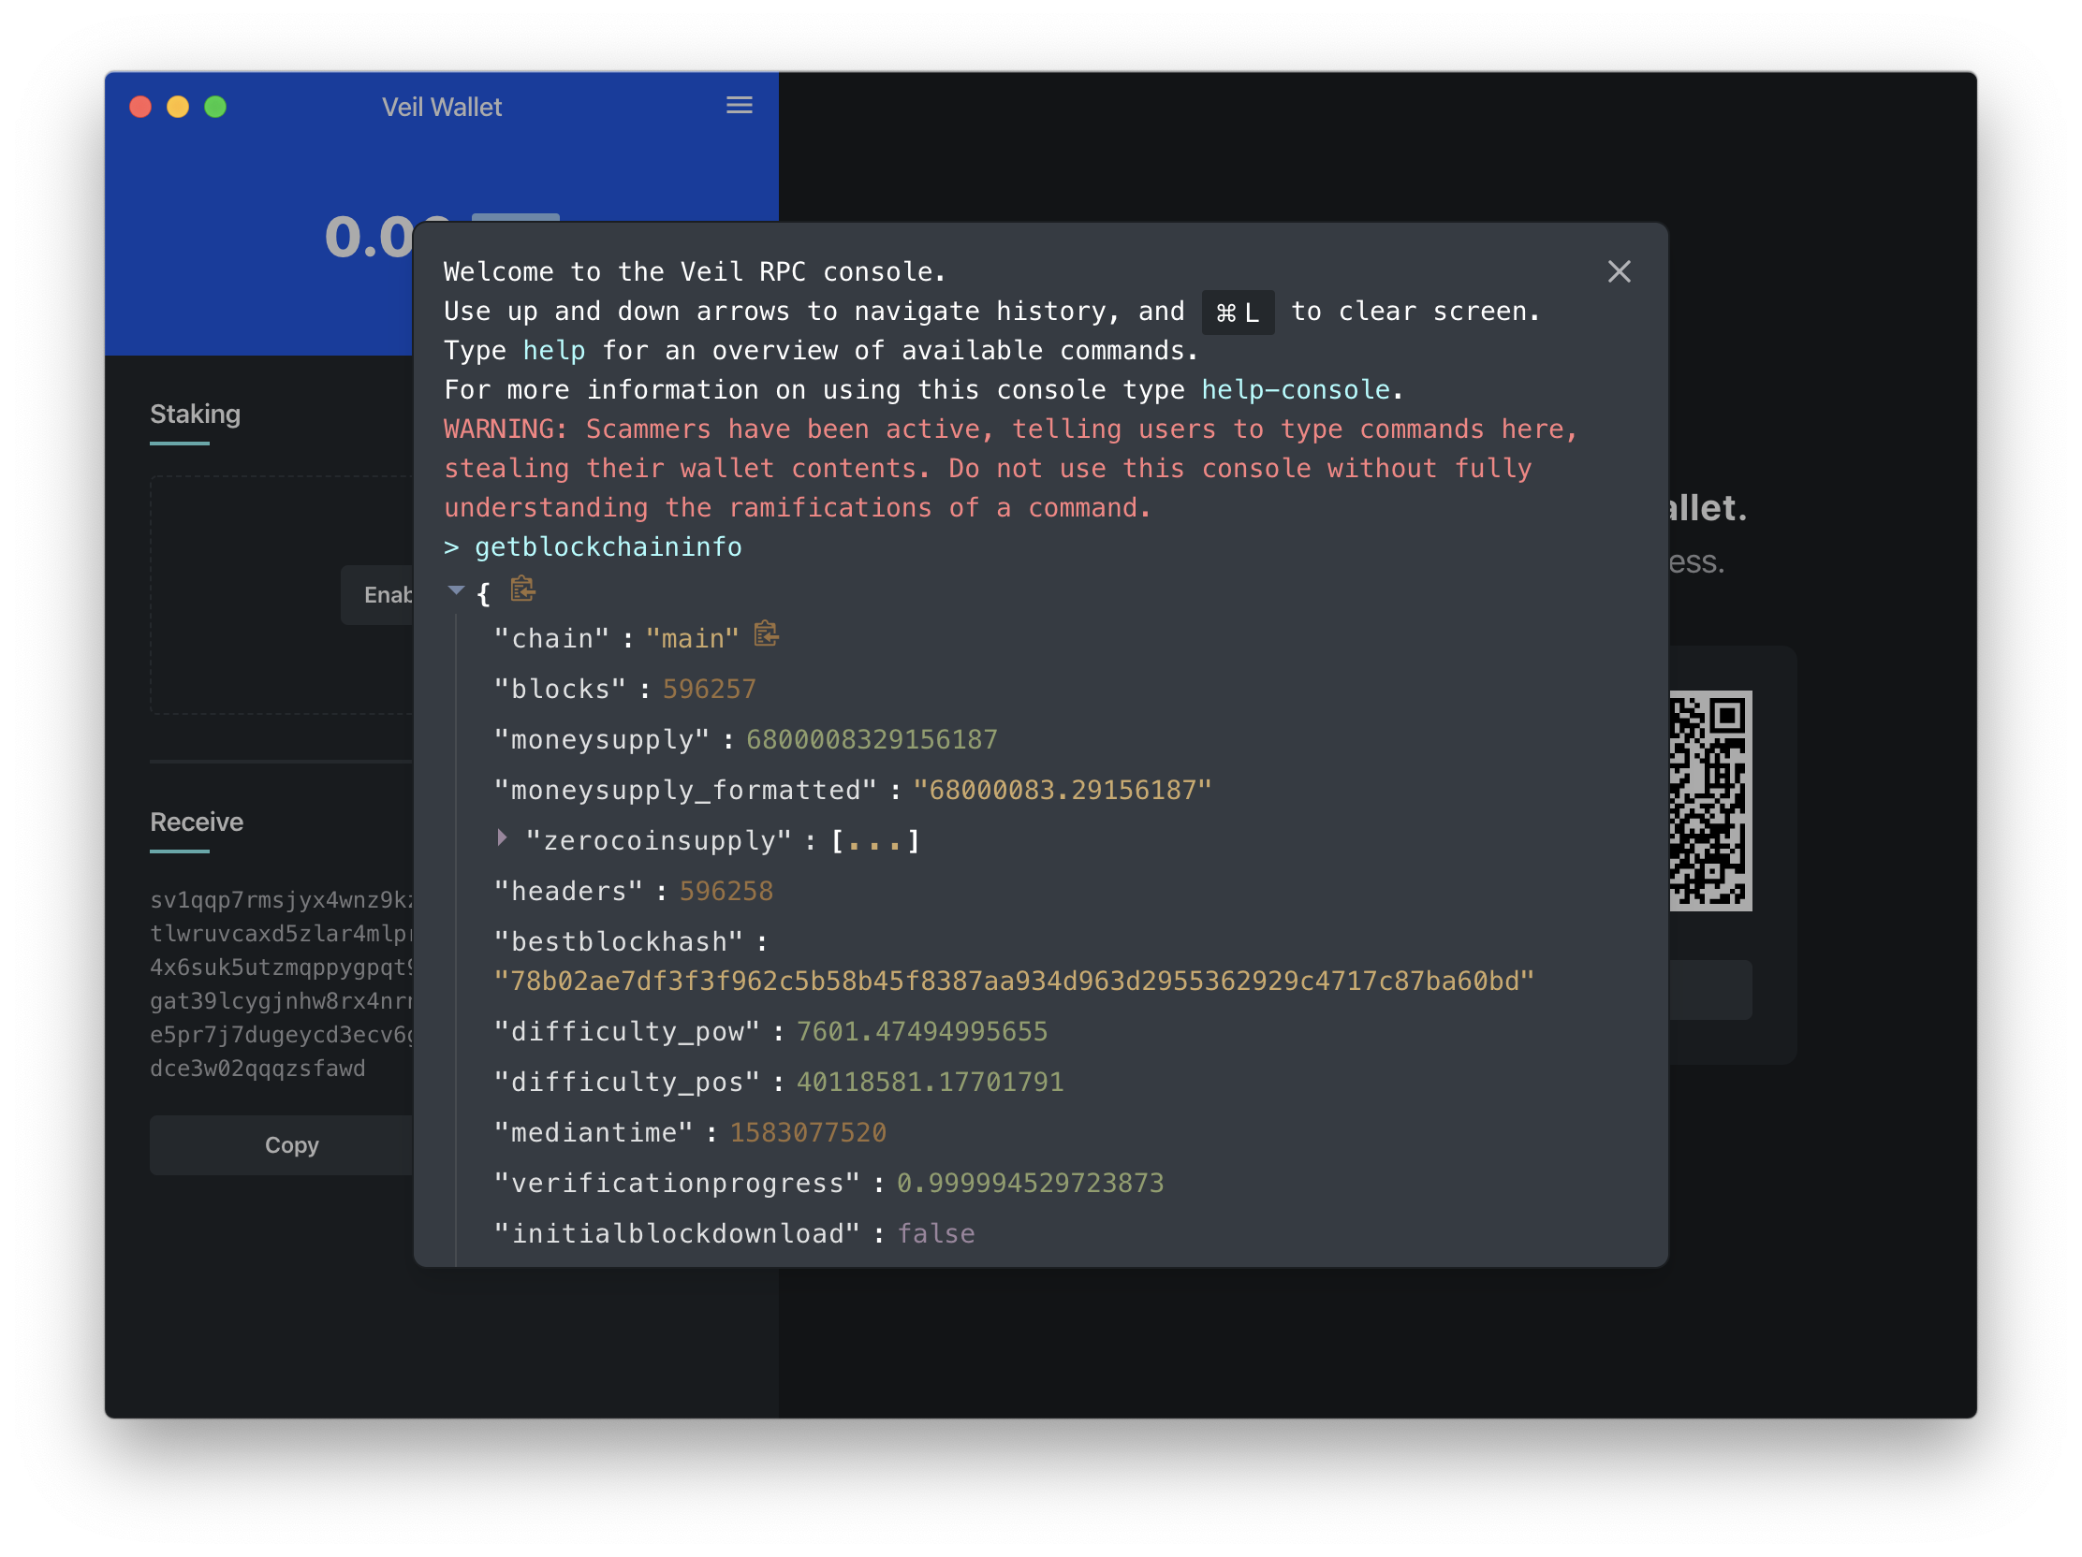The height and width of the screenshot is (1557, 2082).
Task: Select the difficulty_pow value 7601.47494995655
Action: pos(921,1032)
